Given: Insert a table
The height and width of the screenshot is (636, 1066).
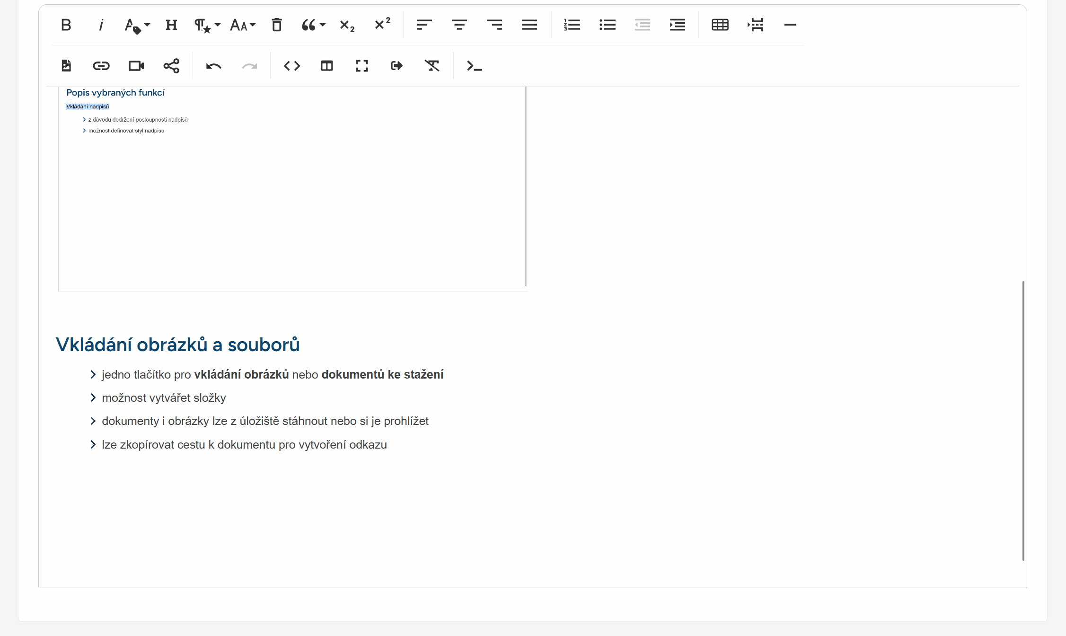Looking at the screenshot, I should pyautogui.click(x=720, y=25).
